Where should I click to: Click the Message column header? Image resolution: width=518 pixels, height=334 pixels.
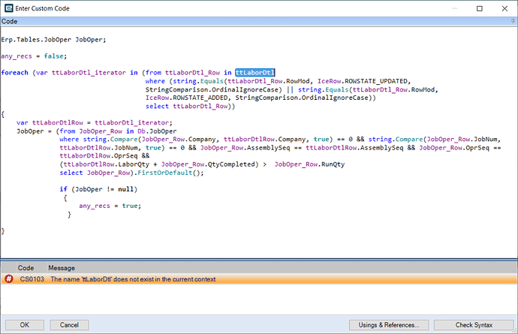pyautogui.click(x=62, y=268)
